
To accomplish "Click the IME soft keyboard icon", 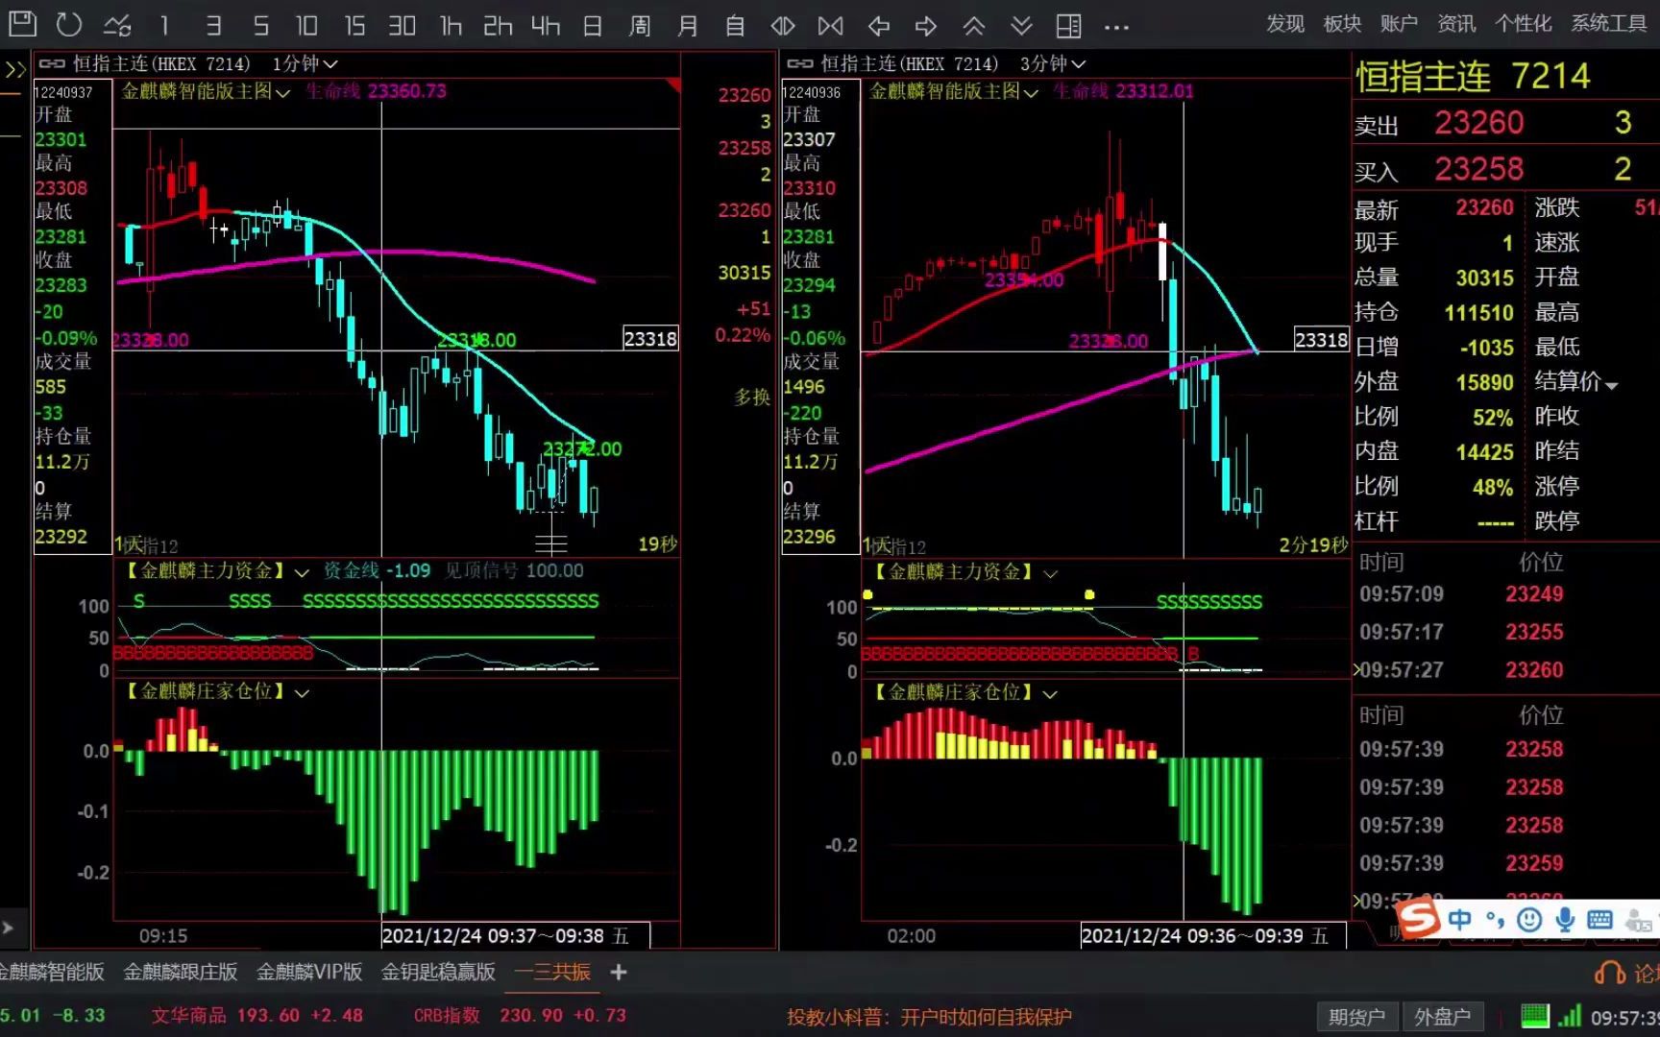I will 1599,920.
